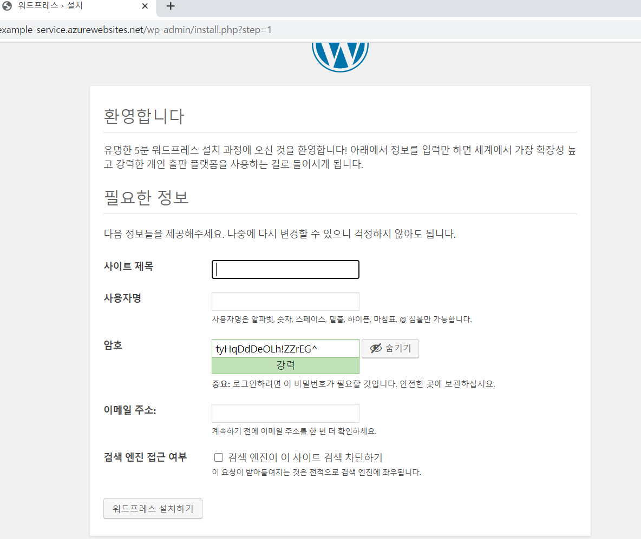Click the globe favicon on the browser tab
641x539 pixels.
(x=7, y=6)
